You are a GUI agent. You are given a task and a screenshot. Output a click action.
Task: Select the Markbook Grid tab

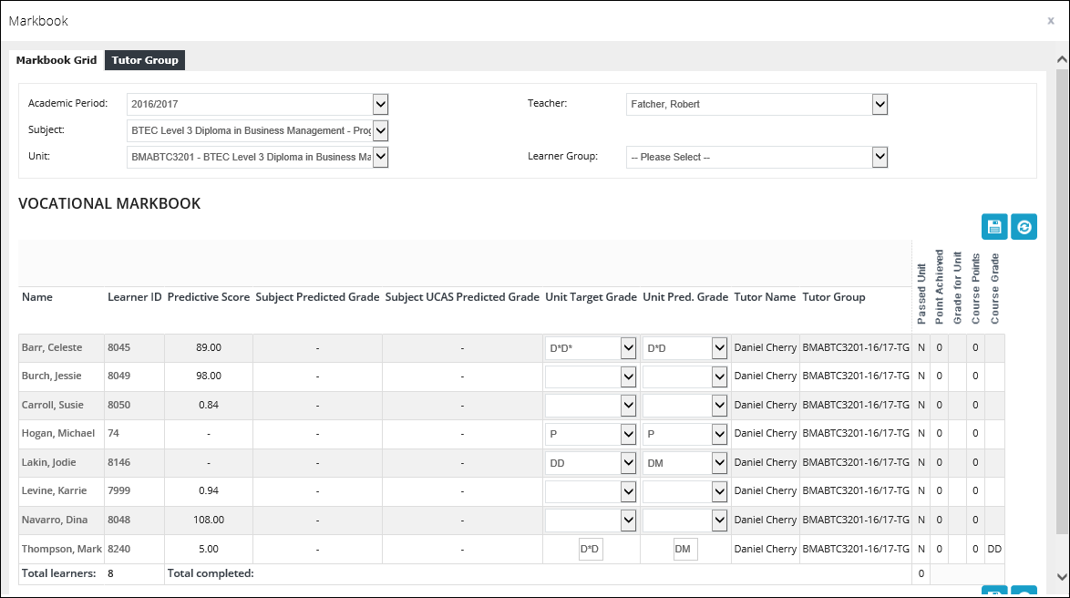pos(57,60)
